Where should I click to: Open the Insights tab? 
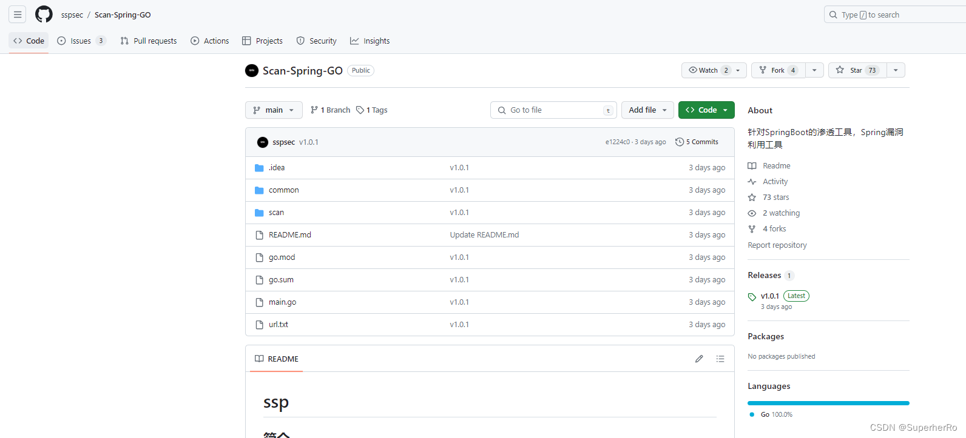pyautogui.click(x=370, y=41)
